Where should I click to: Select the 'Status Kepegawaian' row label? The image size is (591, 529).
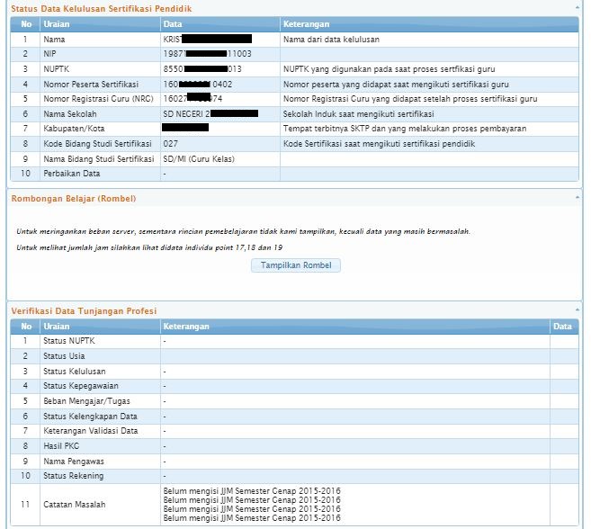[x=81, y=386]
